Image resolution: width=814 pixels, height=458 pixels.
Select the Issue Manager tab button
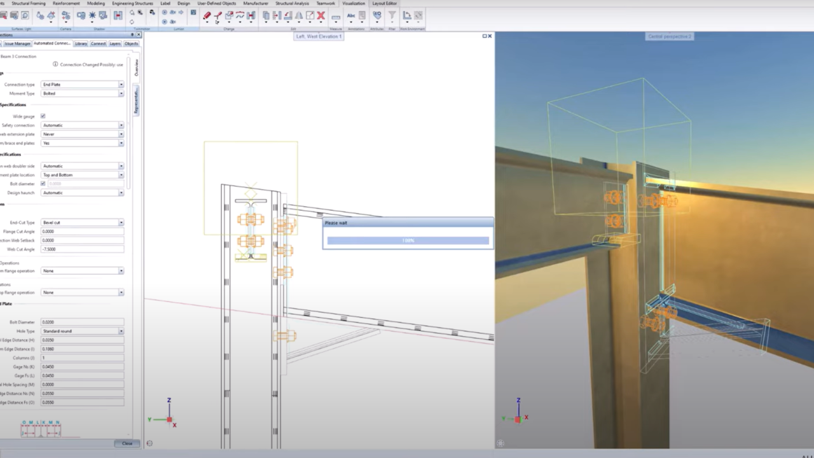coord(17,43)
